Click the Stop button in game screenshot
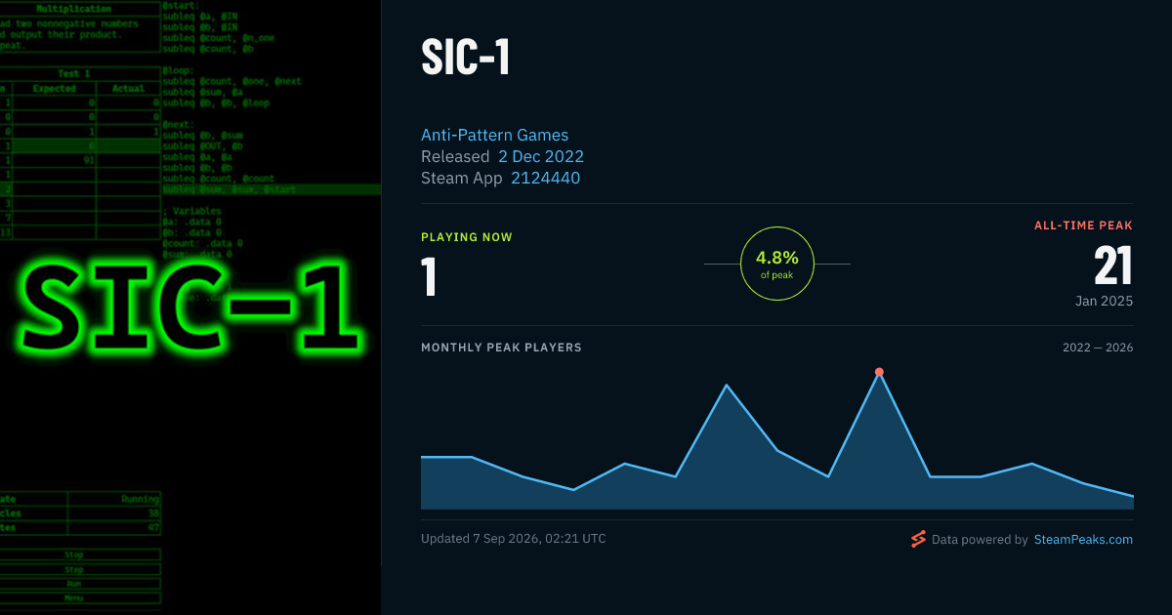This screenshot has height=615, width=1172. click(x=74, y=554)
